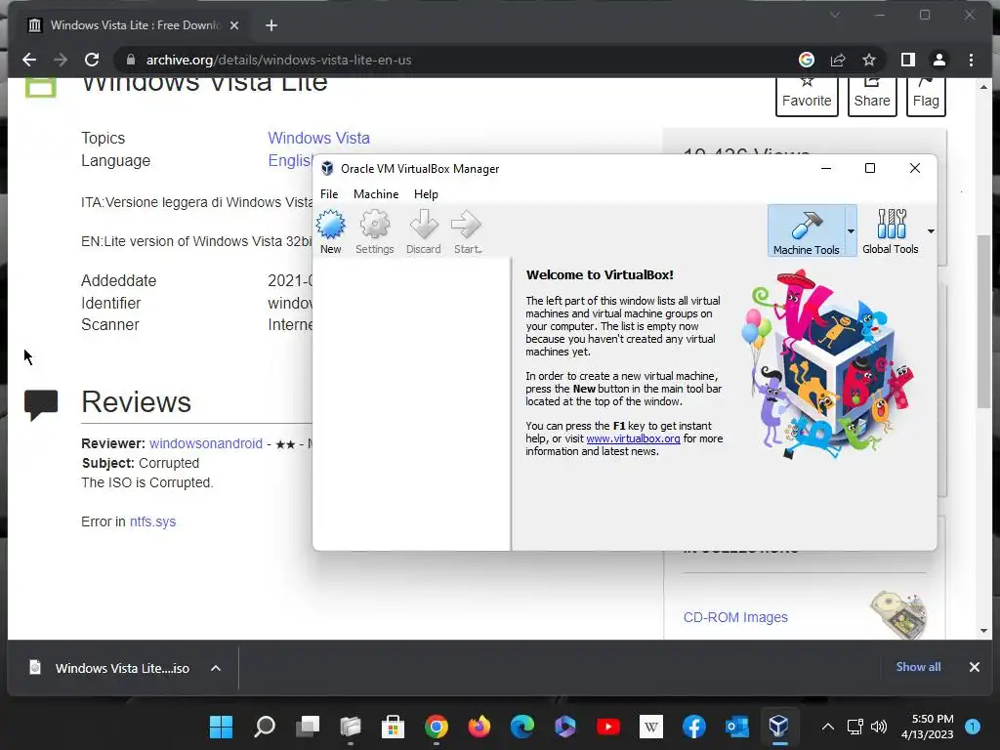The width and height of the screenshot is (1000, 750).
Task: Click the forward navigation arrow in Chrome
Action: click(x=61, y=60)
